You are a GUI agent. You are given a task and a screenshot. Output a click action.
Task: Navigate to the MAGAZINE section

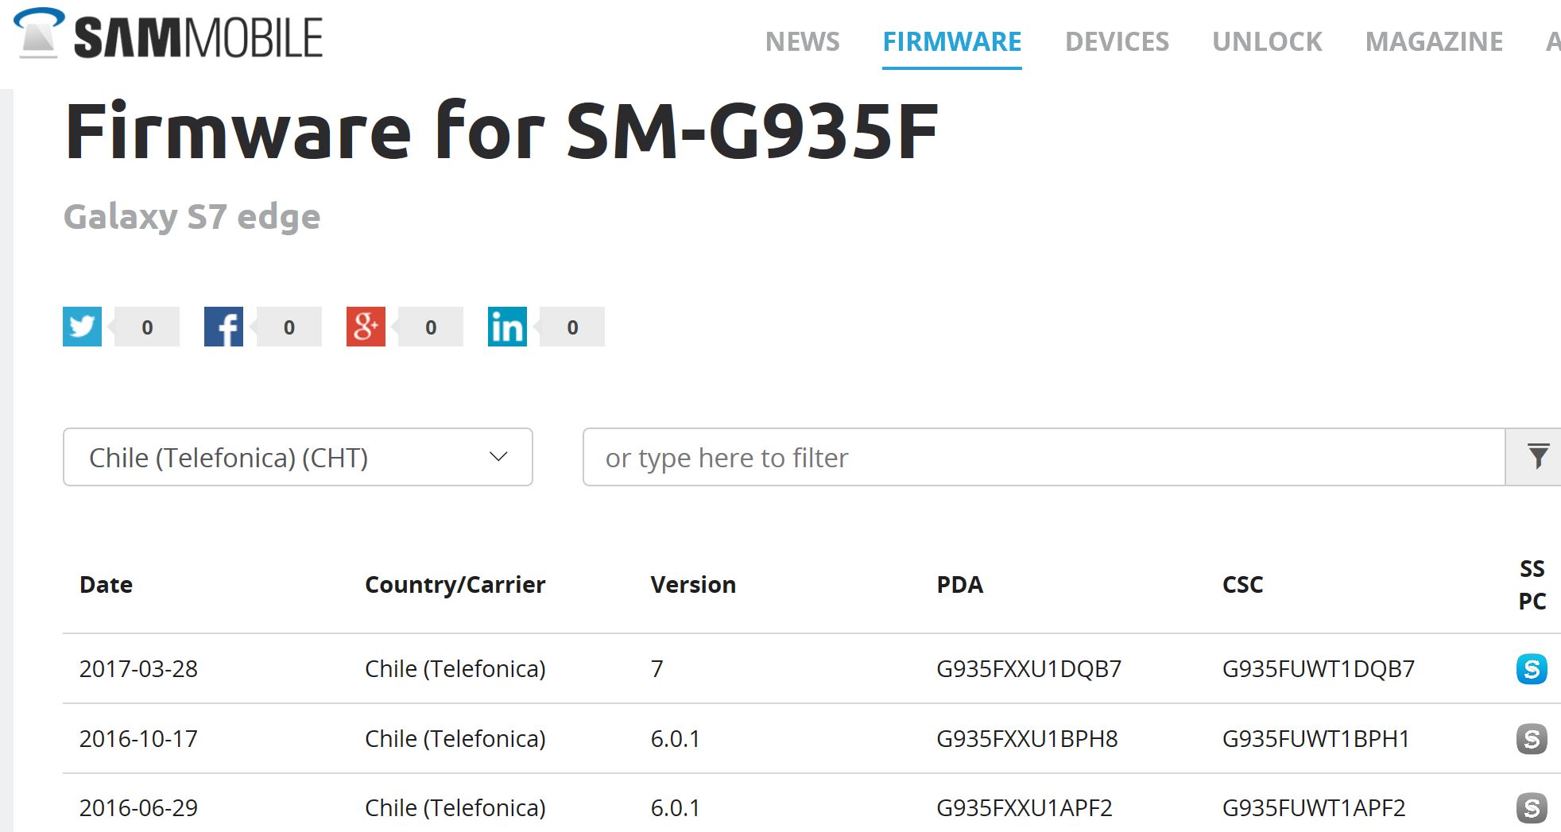coord(1434,41)
